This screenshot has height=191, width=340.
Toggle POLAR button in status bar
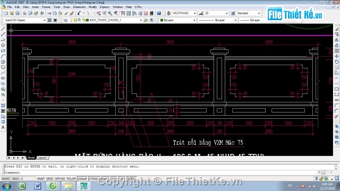click(71, 179)
